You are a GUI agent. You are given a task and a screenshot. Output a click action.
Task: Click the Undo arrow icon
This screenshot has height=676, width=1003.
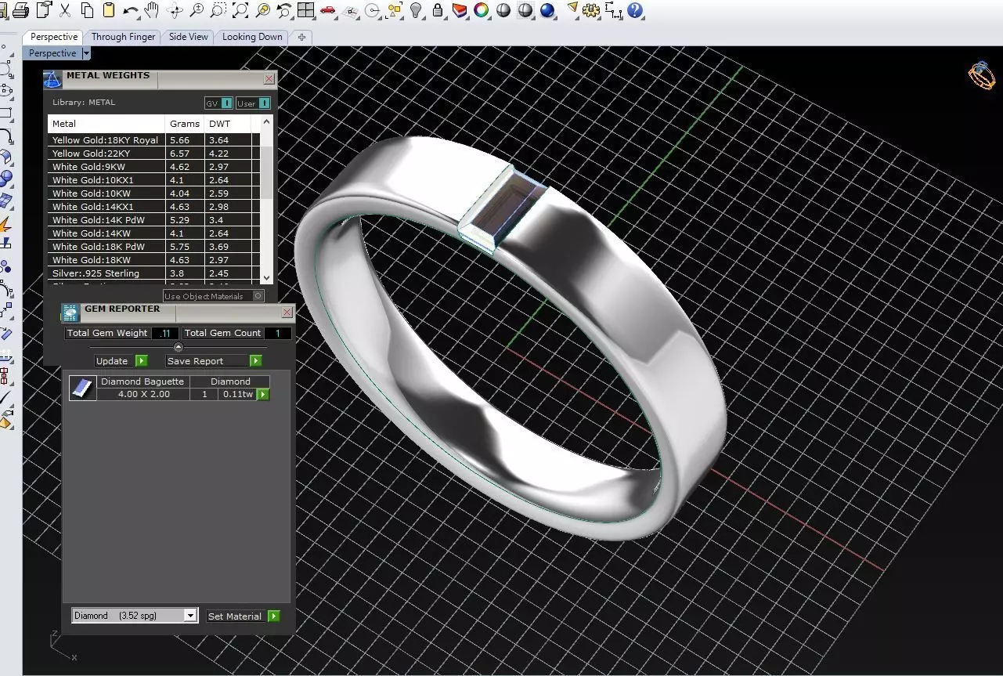pos(130,10)
